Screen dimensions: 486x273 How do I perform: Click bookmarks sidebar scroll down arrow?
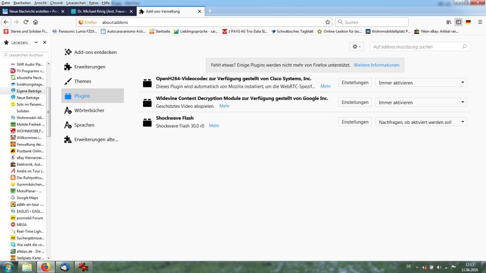pyautogui.click(x=48, y=258)
